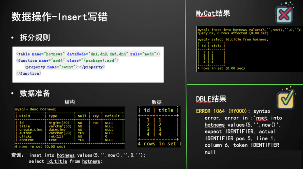The image size is (303, 169).
Task: Click 'column 6, token IDENTIFIER' error line
Action: [242, 145]
